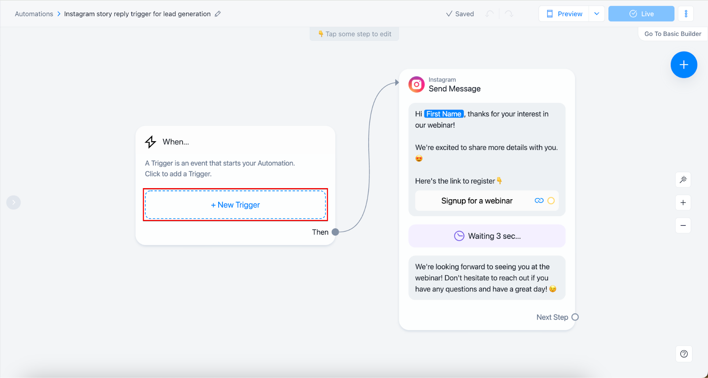Click the Instagram logo on Send Message

click(416, 84)
